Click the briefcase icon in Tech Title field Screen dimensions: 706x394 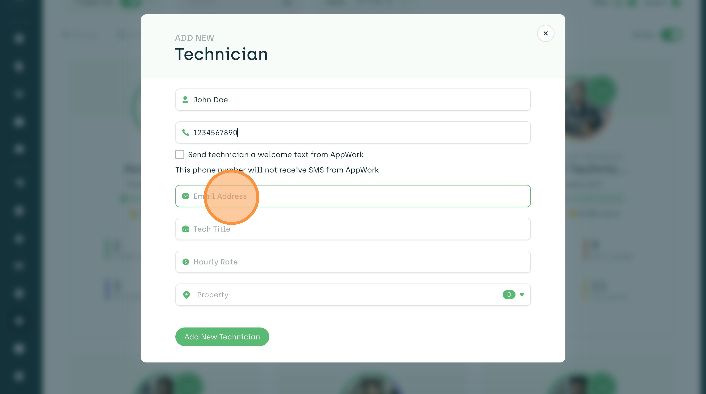click(x=185, y=229)
